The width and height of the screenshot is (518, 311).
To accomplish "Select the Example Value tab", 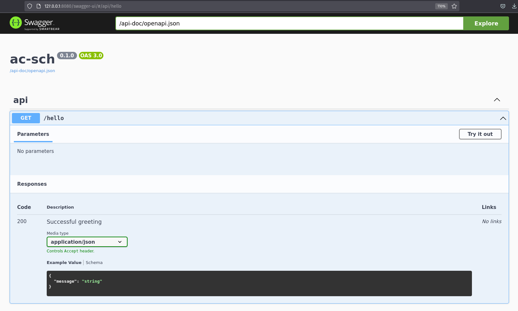I will point(64,263).
